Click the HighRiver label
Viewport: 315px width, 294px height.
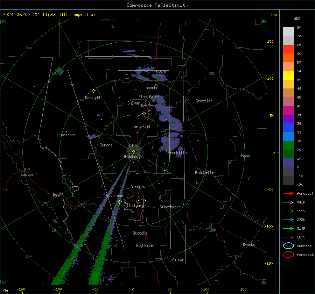[x=145, y=245]
